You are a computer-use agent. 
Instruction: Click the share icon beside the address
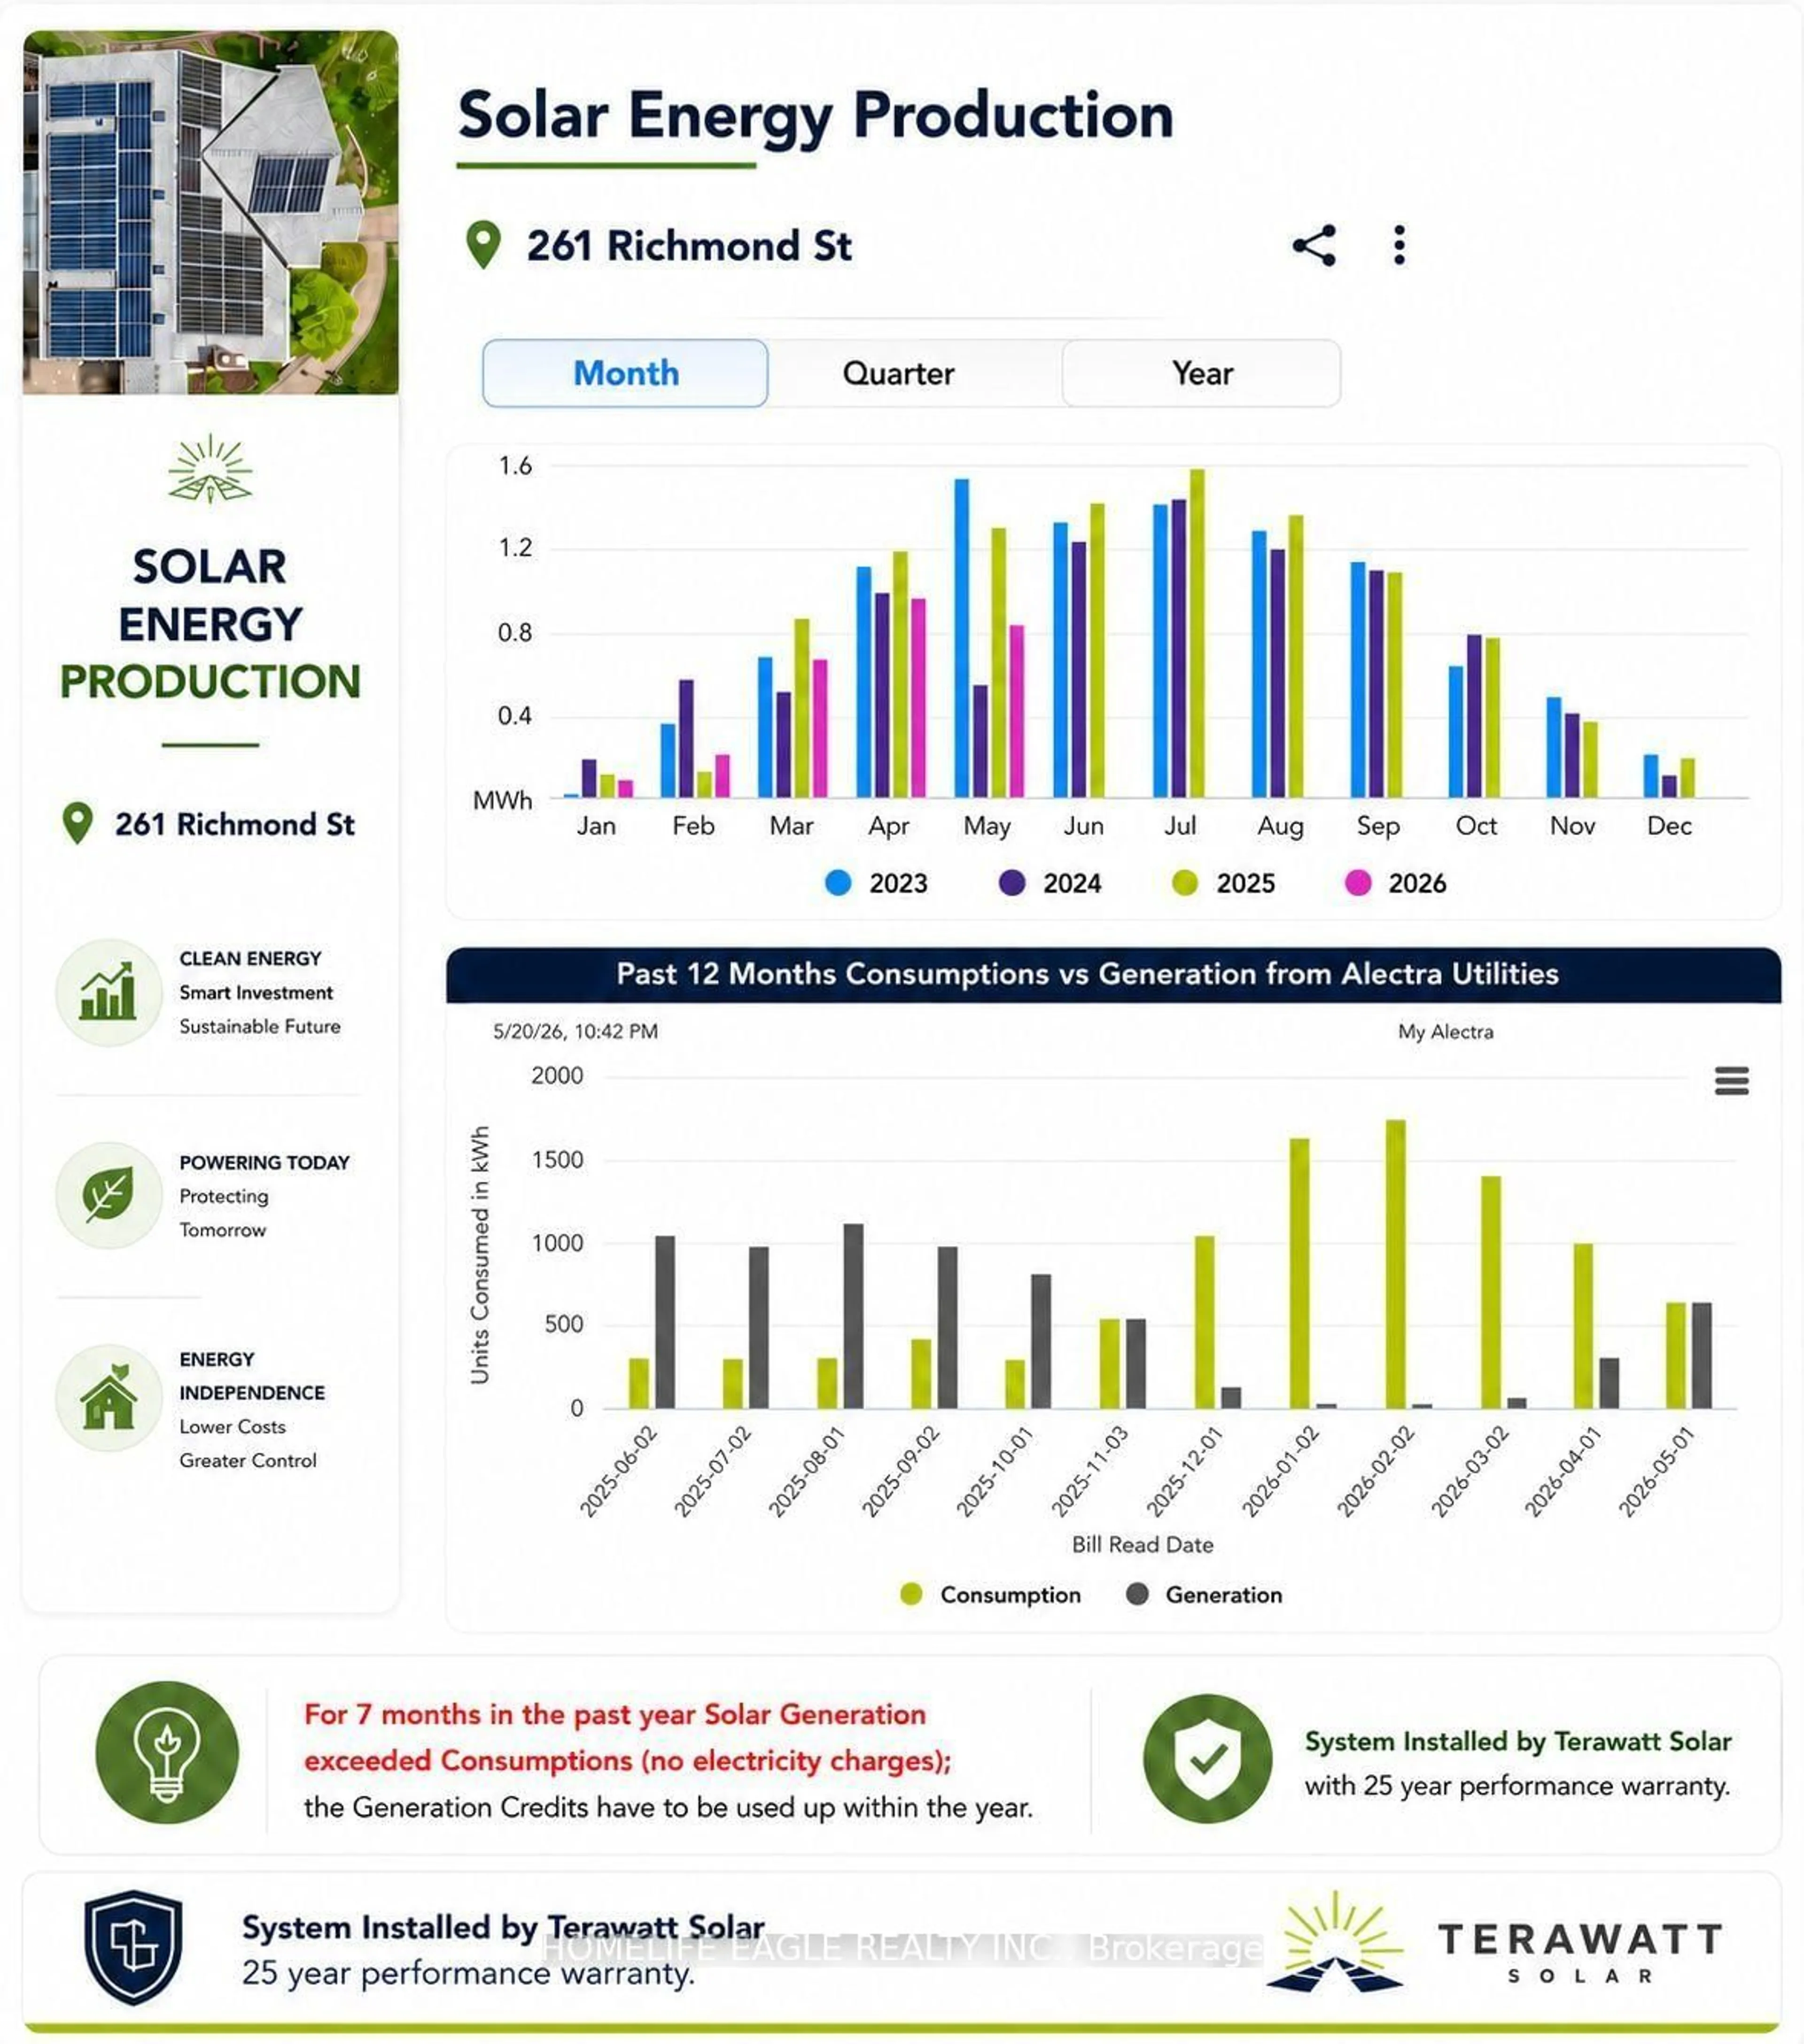tap(1314, 245)
